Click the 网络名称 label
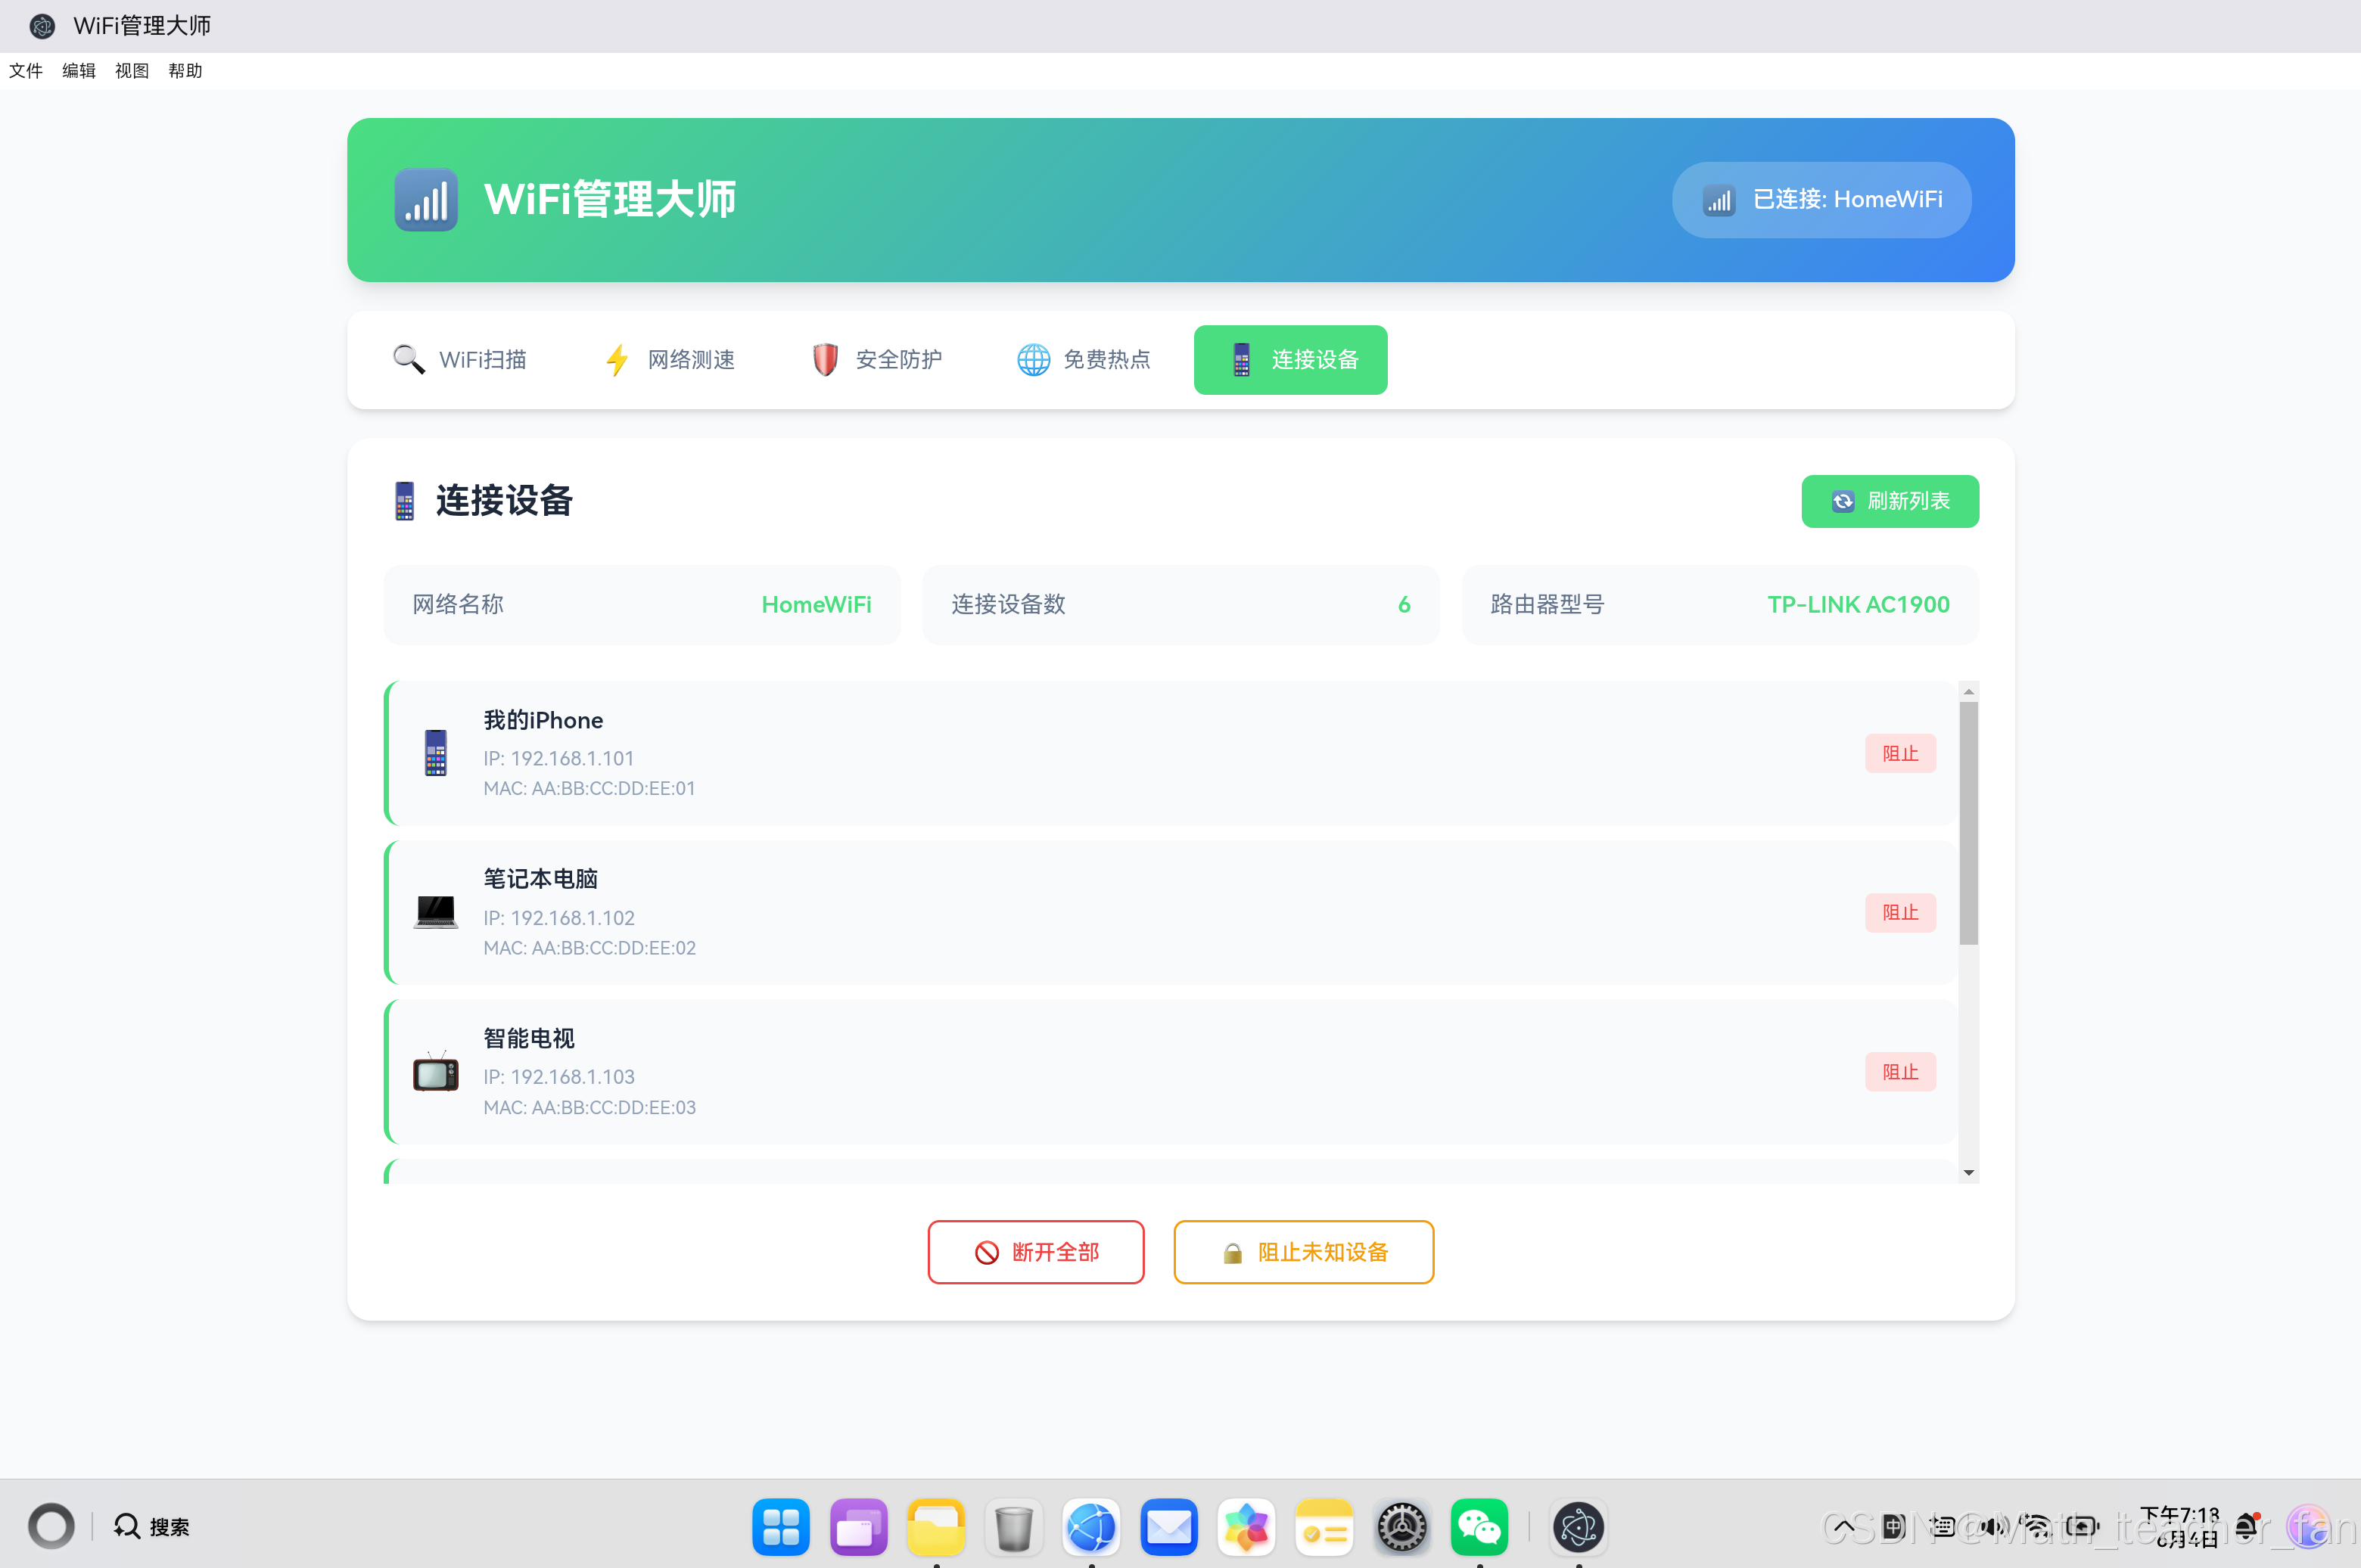Image resolution: width=2361 pixels, height=1568 pixels. point(458,605)
